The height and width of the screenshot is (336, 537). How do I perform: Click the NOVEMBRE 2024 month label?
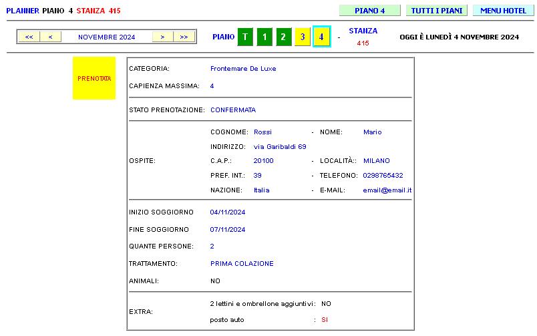coord(106,37)
